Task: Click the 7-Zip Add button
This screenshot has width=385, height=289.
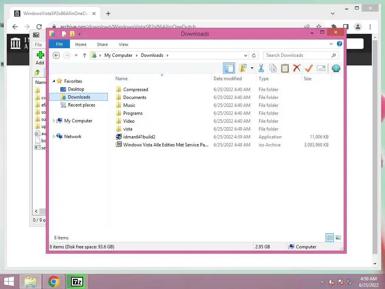Action: pos(40,58)
